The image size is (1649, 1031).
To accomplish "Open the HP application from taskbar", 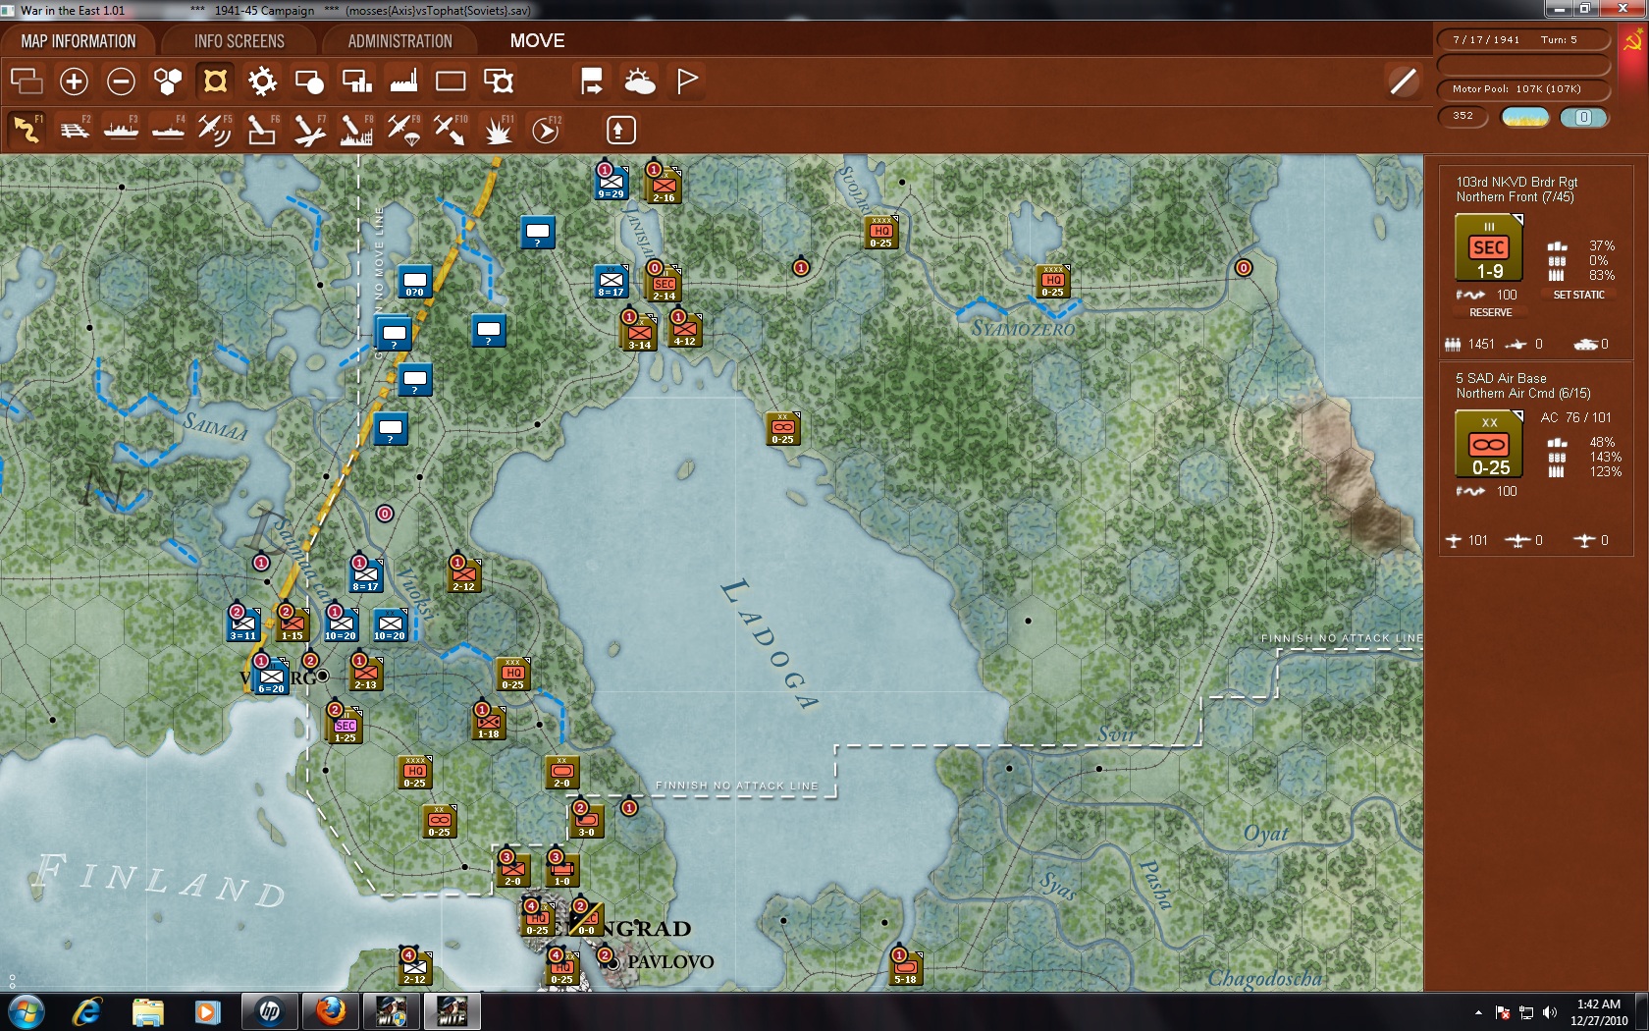I will [270, 1011].
